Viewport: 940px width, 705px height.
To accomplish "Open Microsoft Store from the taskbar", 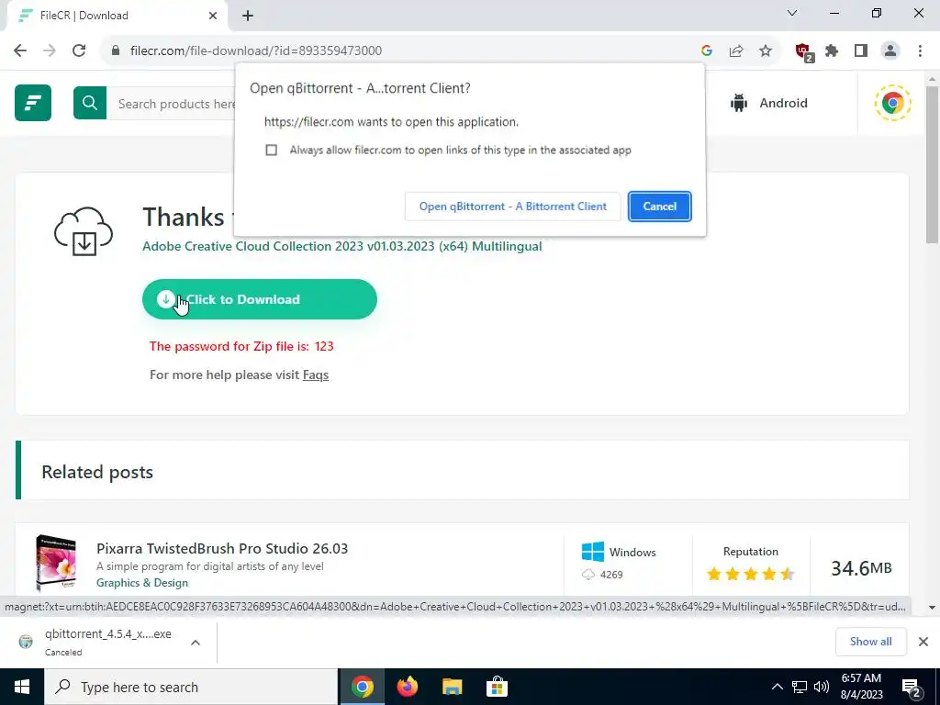I will point(497,687).
